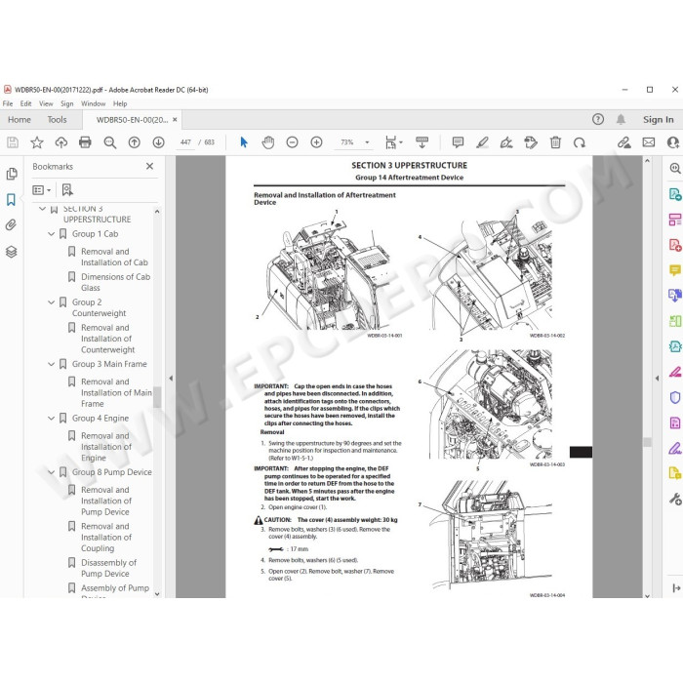The image size is (683, 683).
Task: Send file by email envelope icon
Action: pyautogui.click(x=649, y=142)
